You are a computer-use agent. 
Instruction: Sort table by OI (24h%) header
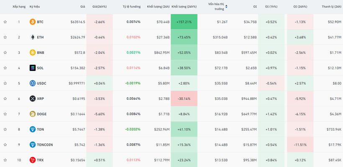[300, 7]
